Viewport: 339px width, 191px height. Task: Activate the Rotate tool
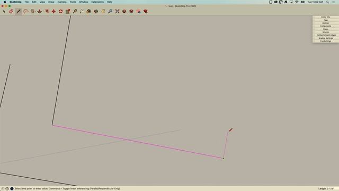pyautogui.click(x=61, y=11)
